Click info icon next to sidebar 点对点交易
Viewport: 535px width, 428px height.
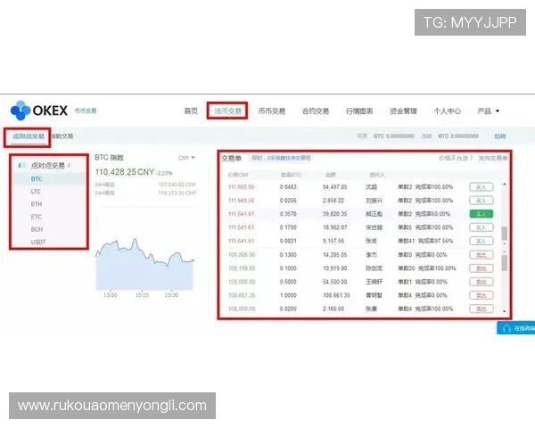[69, 166]
